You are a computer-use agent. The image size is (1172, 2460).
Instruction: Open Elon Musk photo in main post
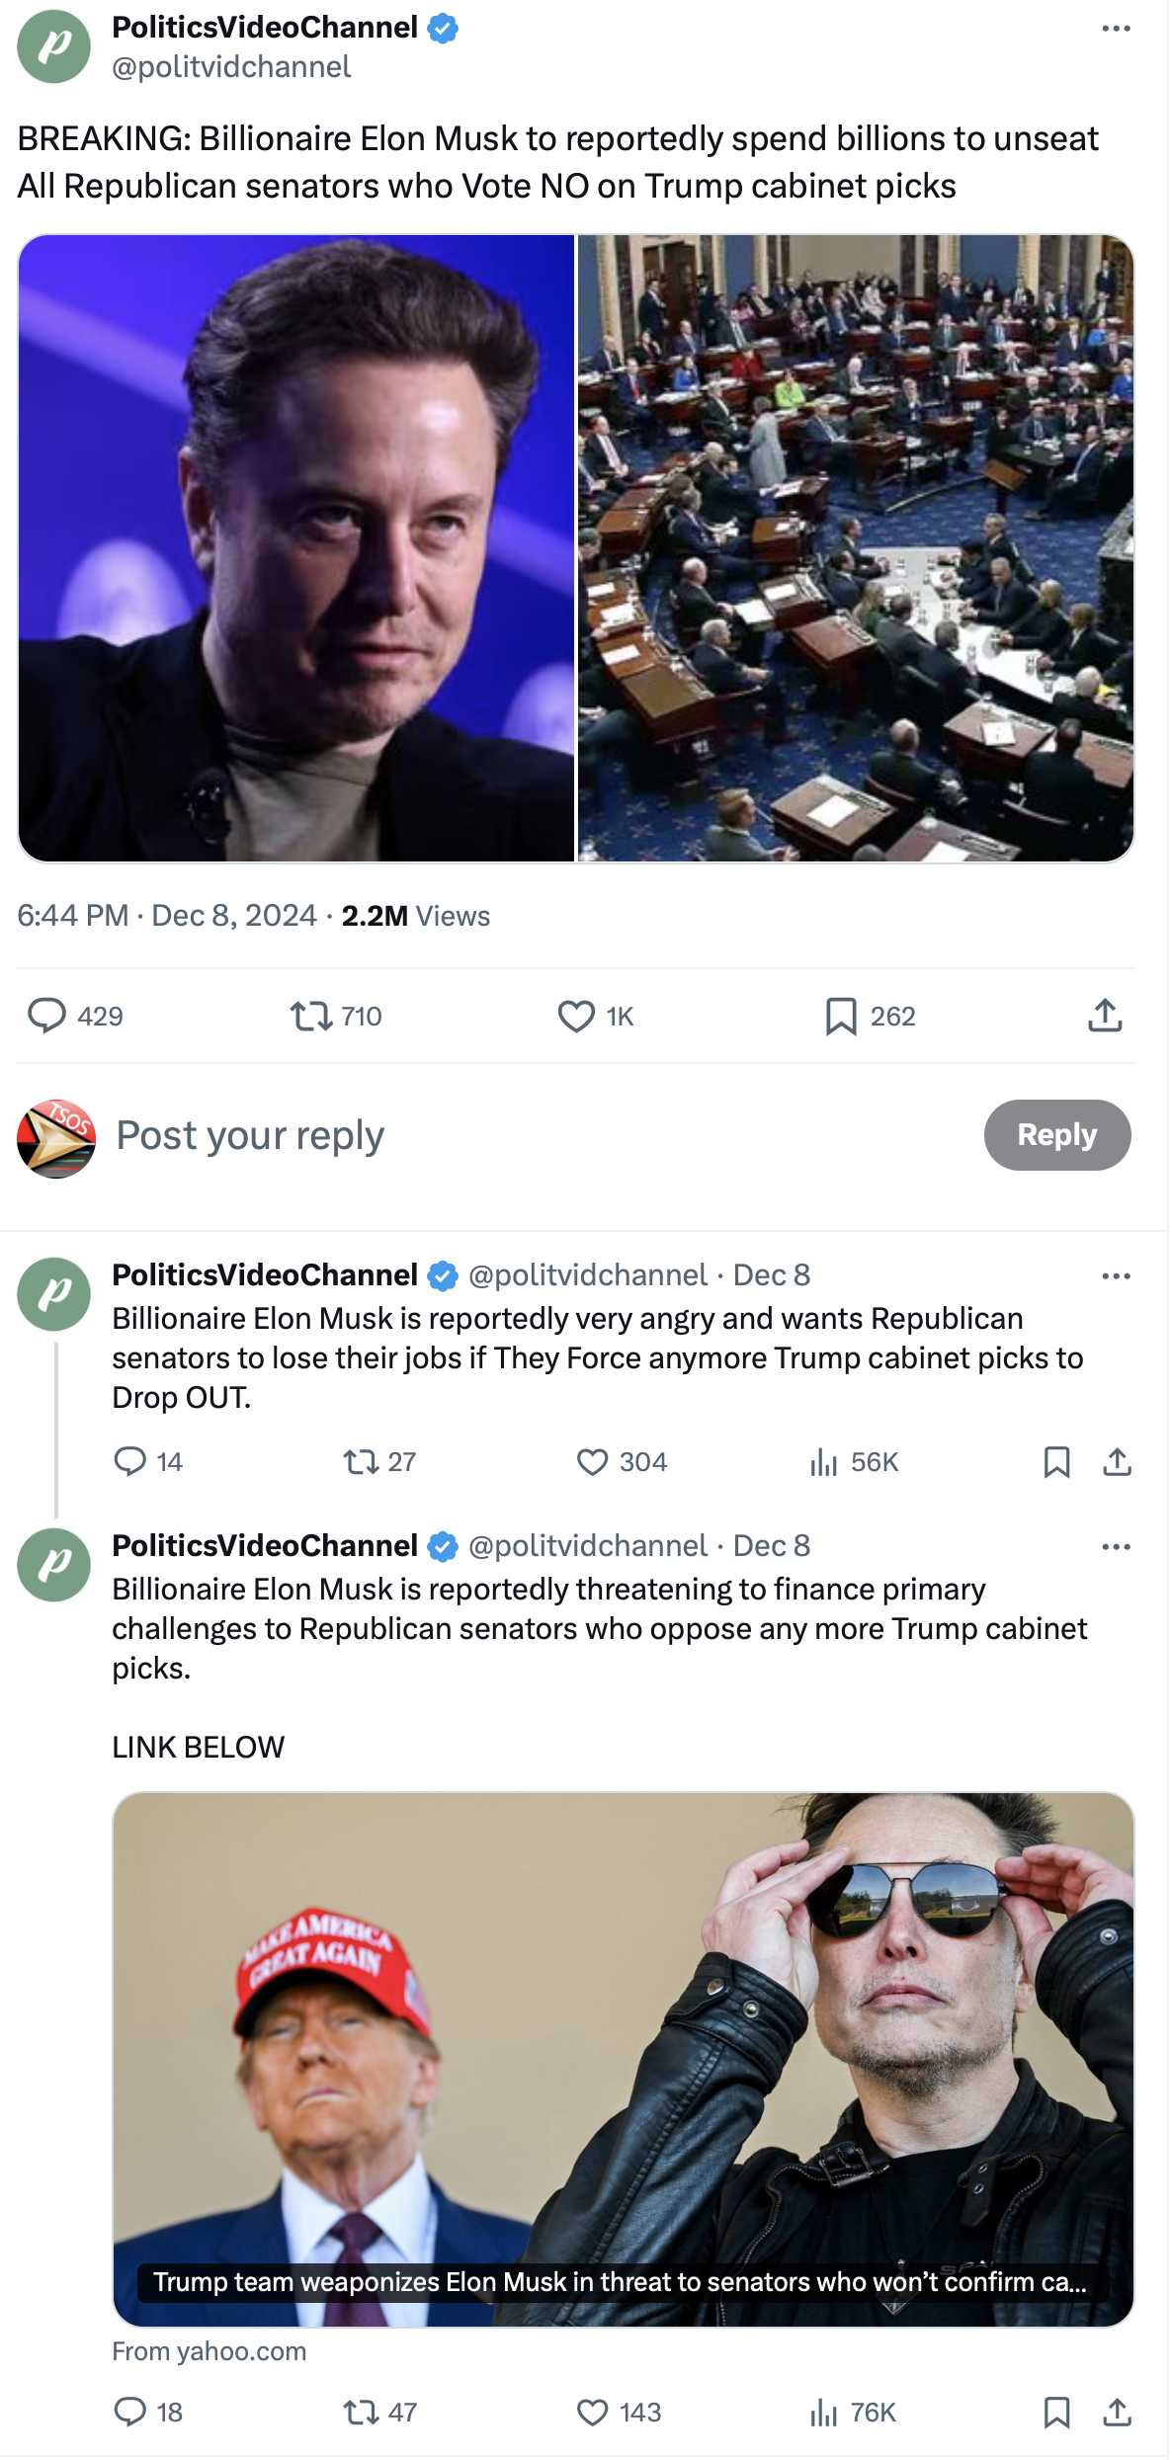tap(296, 548)
